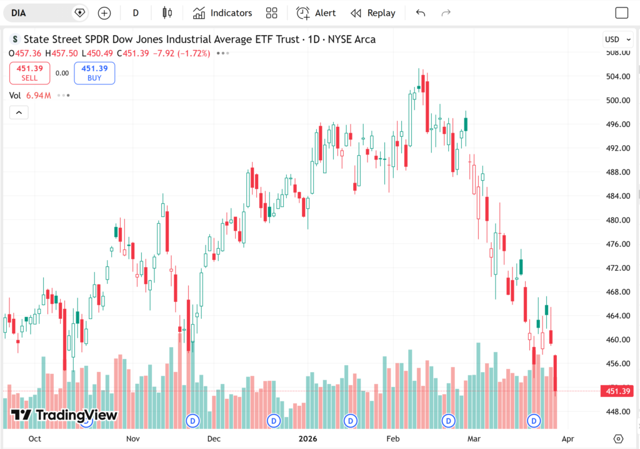
Task: Collapse the indicator legend with the chevron
Action: pyautogui.click(x=19, y=113)
